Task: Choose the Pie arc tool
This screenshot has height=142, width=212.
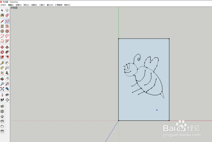Action: coord(7,41)
